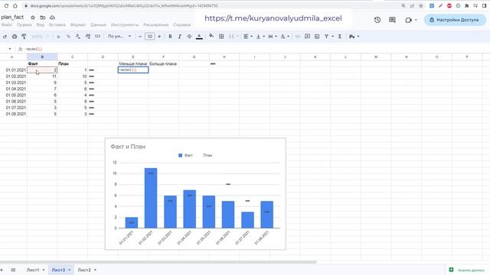Select the Больше плана cell
490x275 pixels.
163,63
